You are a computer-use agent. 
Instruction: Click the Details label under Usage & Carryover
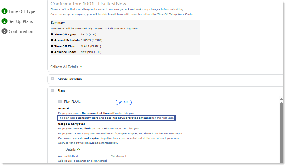[x=70, y=149]
